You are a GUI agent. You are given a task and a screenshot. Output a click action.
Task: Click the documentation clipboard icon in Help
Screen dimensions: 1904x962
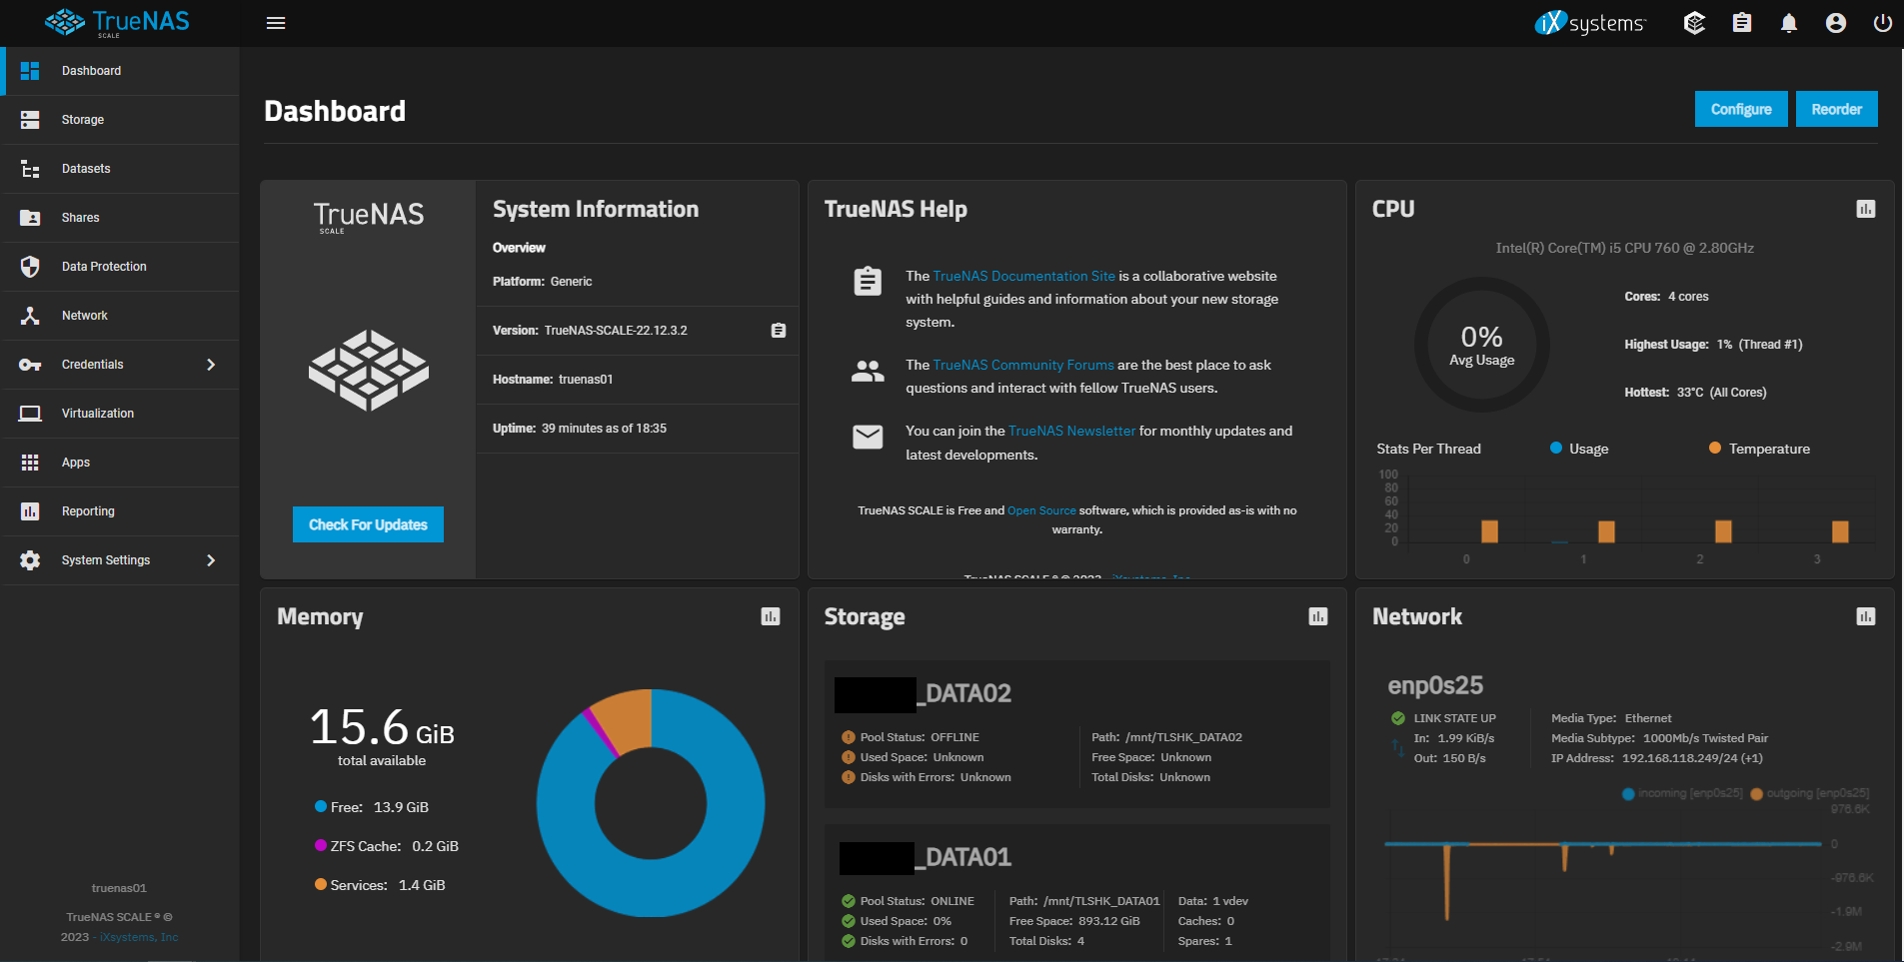[868, 282]
